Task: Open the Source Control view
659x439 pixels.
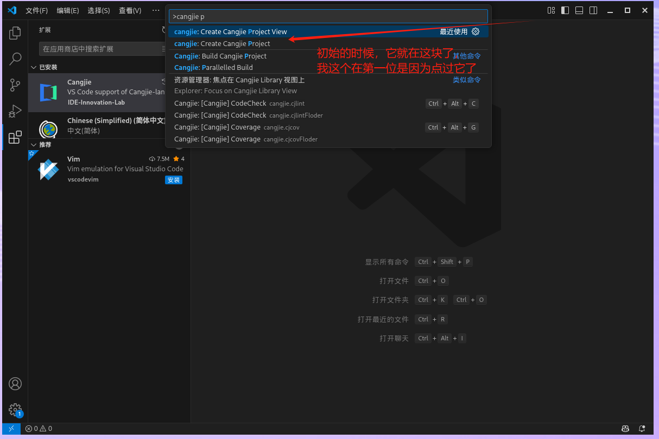Action: tap(15, 85)
